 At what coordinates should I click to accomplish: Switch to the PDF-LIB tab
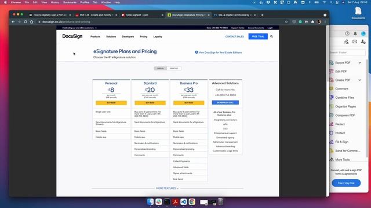pos(96,15)
